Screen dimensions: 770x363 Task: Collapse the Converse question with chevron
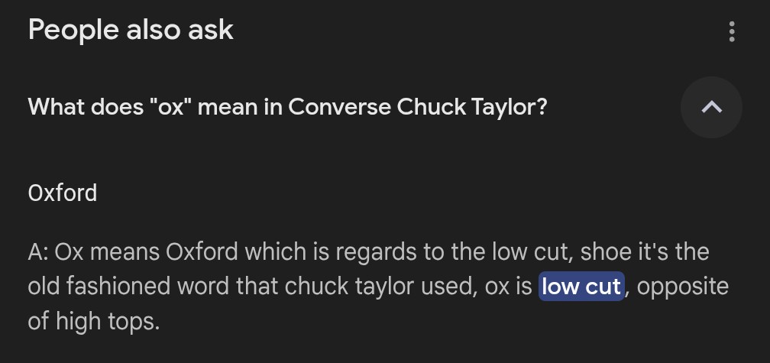point(711,108)
